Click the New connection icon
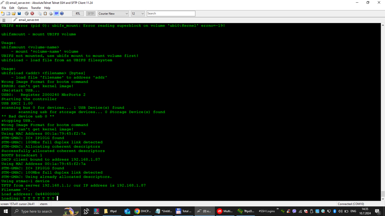The height and width of the screenshot is (216, 385). 3,13
